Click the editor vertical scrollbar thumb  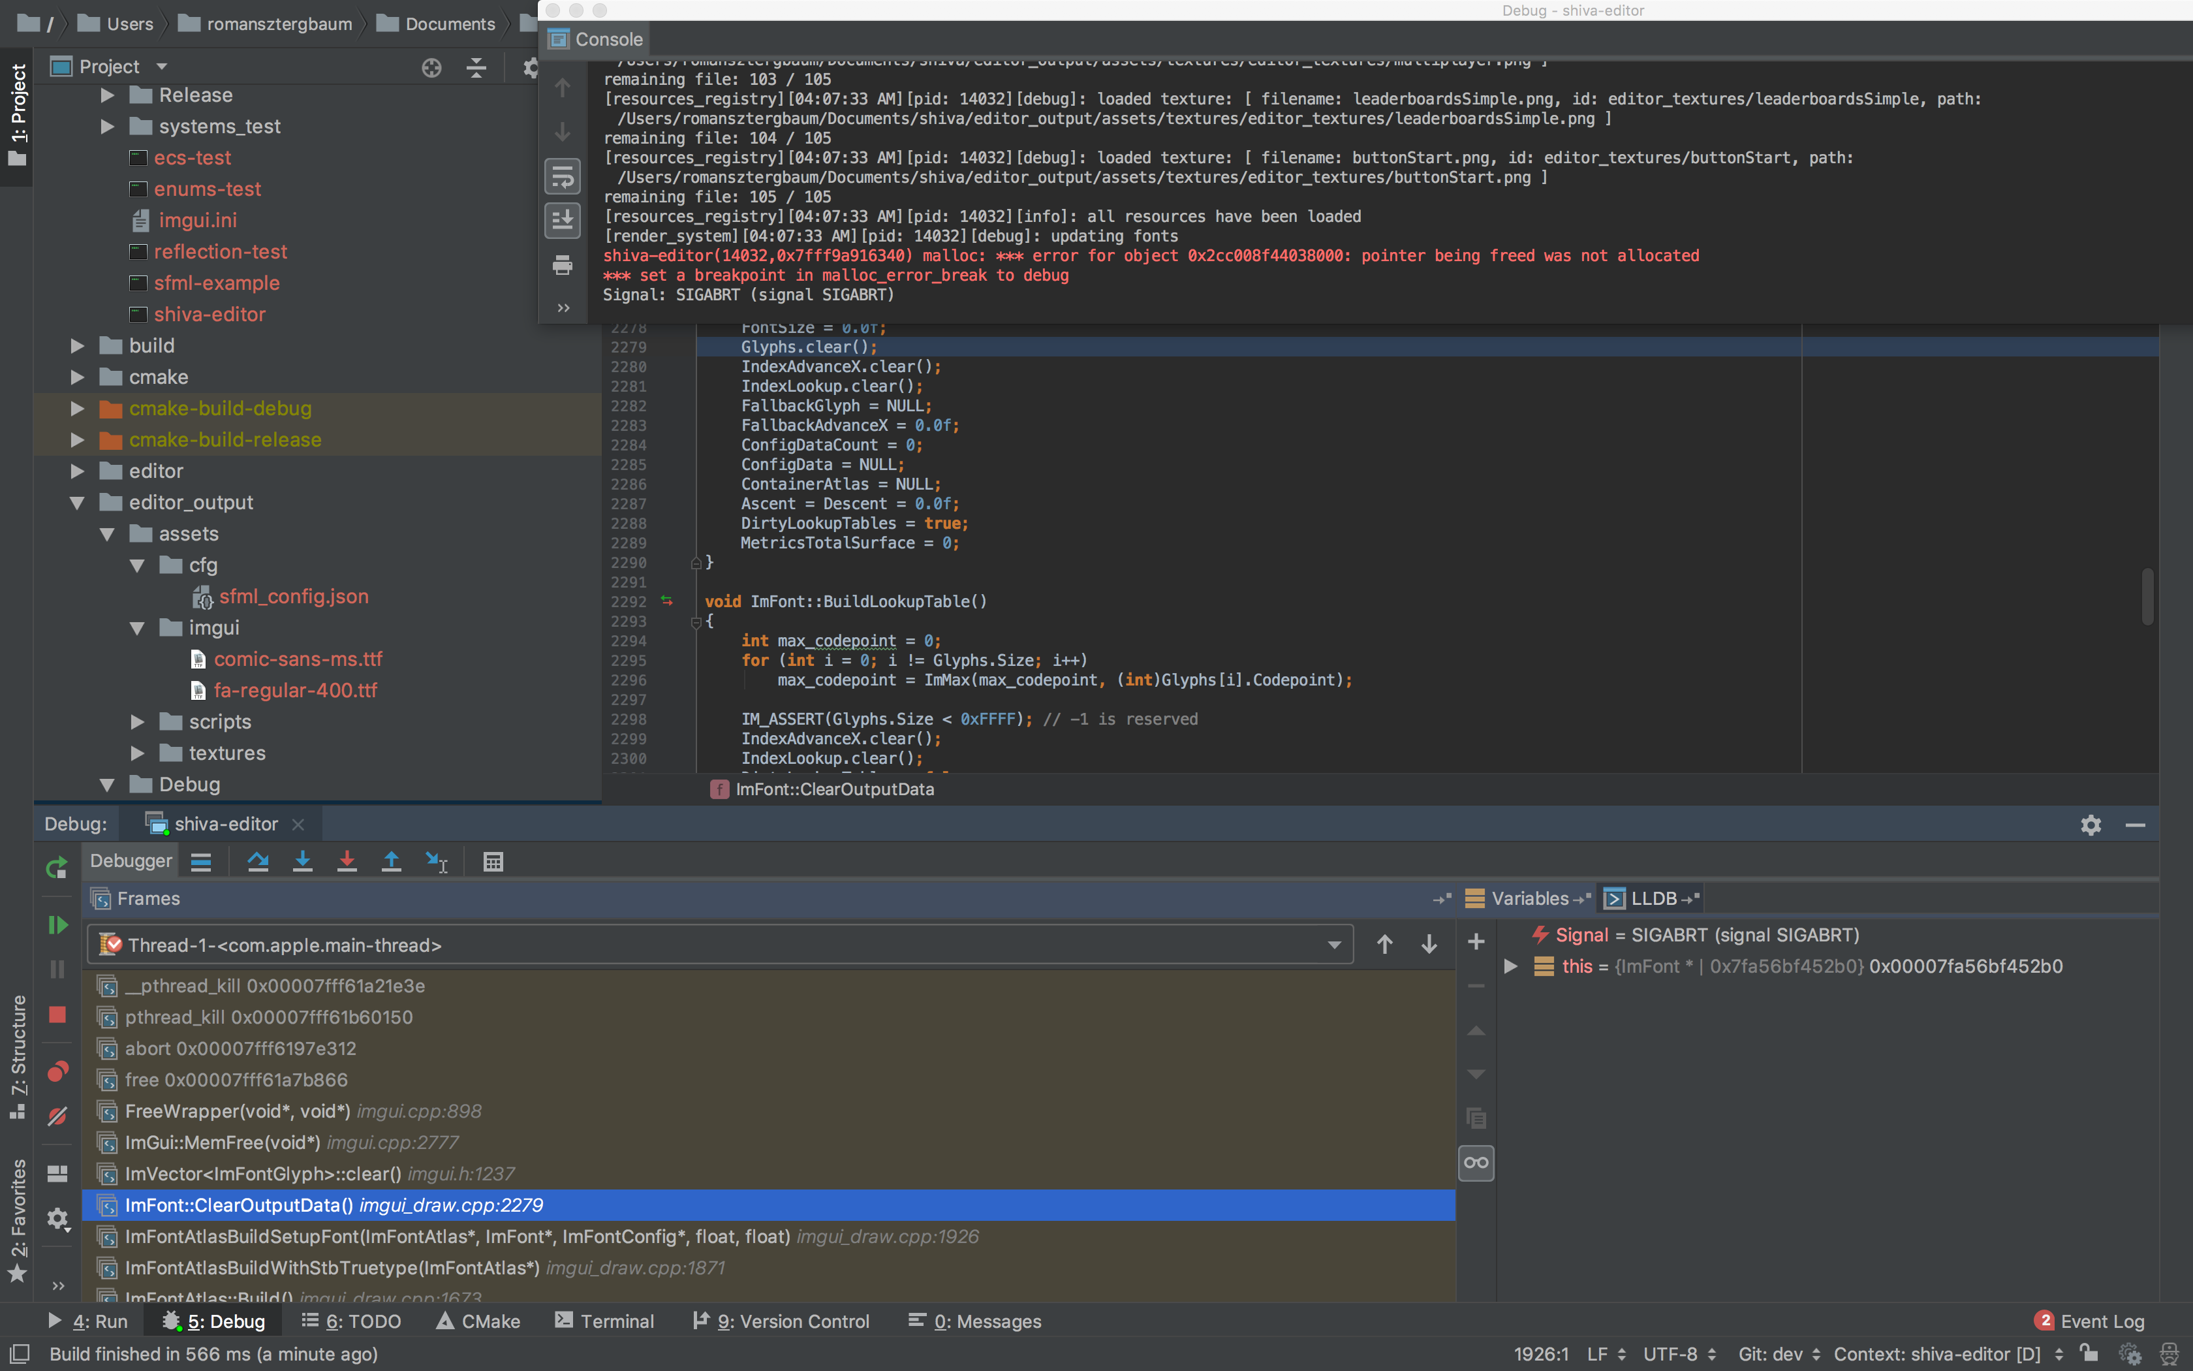click(2147, 595)
